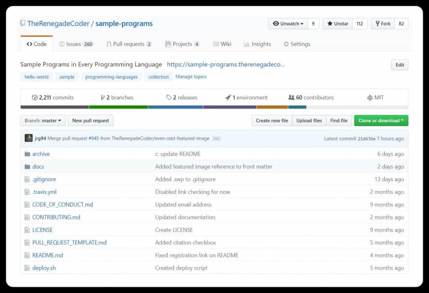Switch to the Issues tab
The image size is (429, 293).
[75, 44]
